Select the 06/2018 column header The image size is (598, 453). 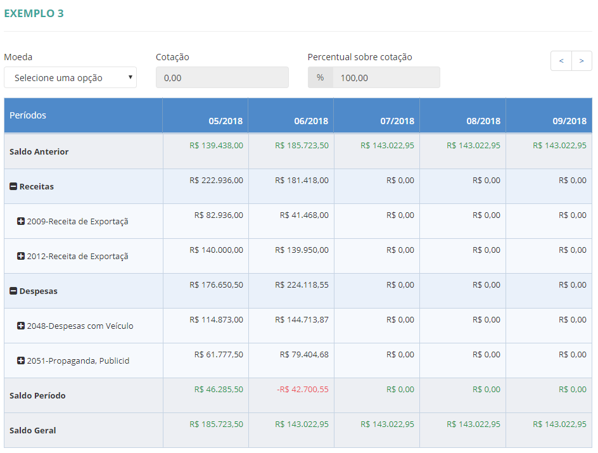[311, 121]
